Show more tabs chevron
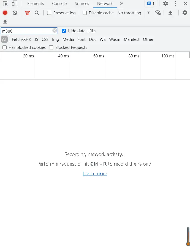The width and height of the screenshot is (190, 247). pos(121,3)
